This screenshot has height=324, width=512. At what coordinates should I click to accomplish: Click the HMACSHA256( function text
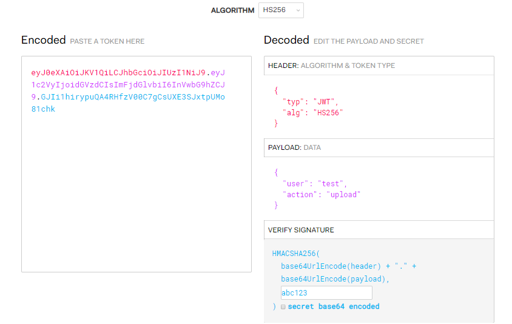[x=295, y=253]
